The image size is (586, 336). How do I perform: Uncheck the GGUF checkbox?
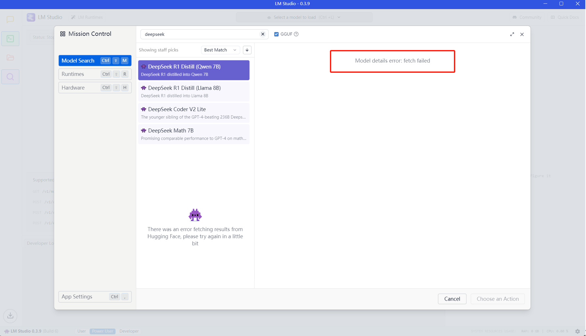pyautogui.click(x=276, y=34)
